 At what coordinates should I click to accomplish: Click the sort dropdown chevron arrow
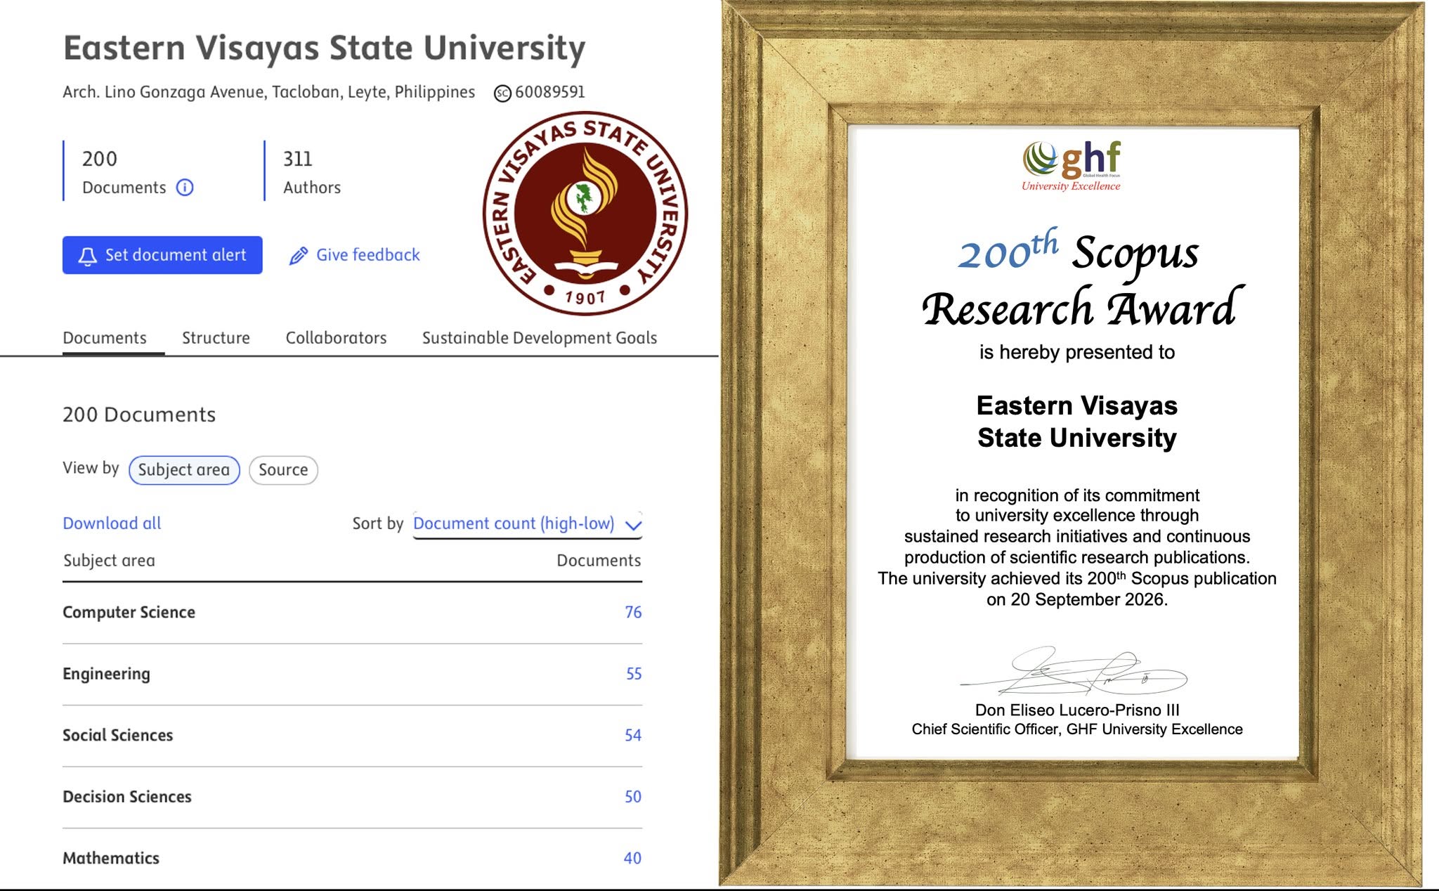[633, 525]
